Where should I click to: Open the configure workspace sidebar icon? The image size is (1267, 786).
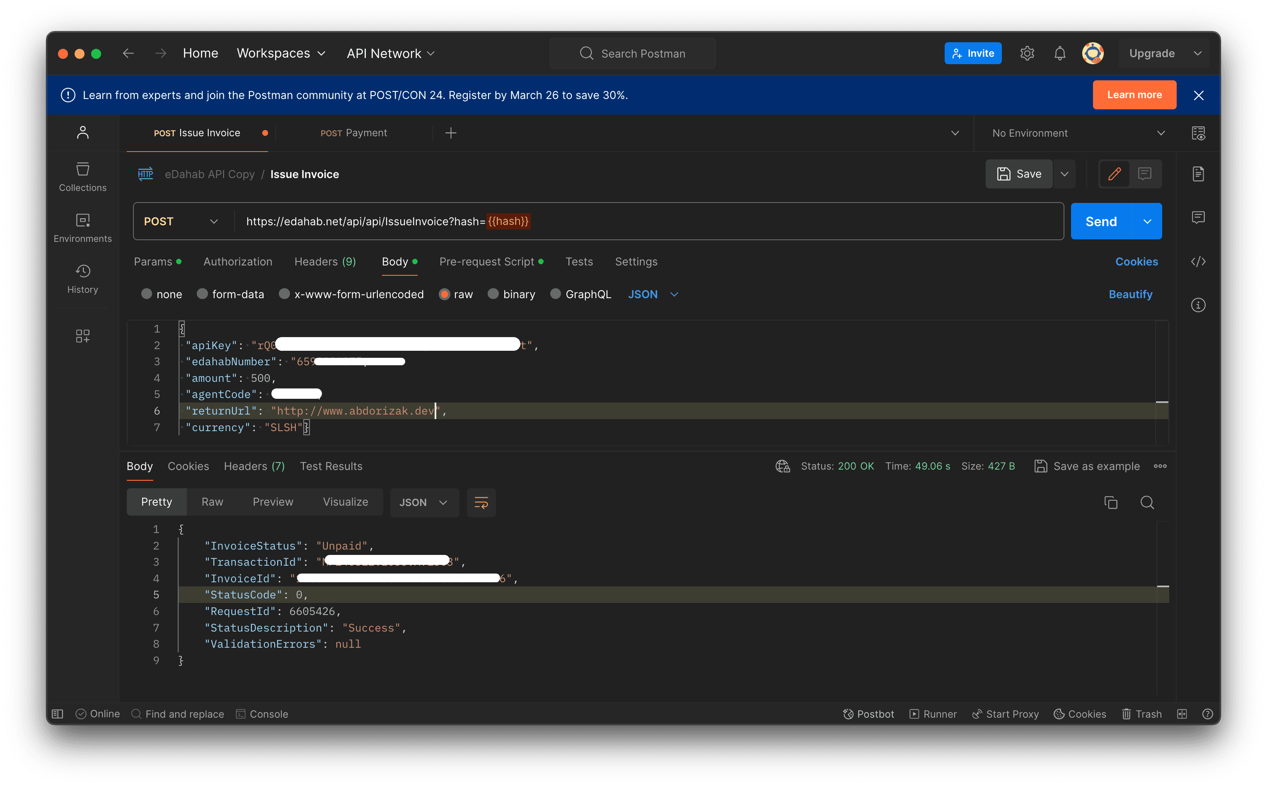tap(83, 336)
